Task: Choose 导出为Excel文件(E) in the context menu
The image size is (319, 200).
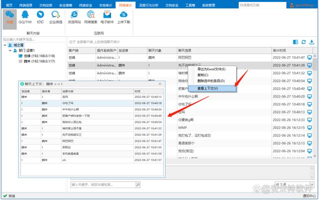Action: [212, 69]
